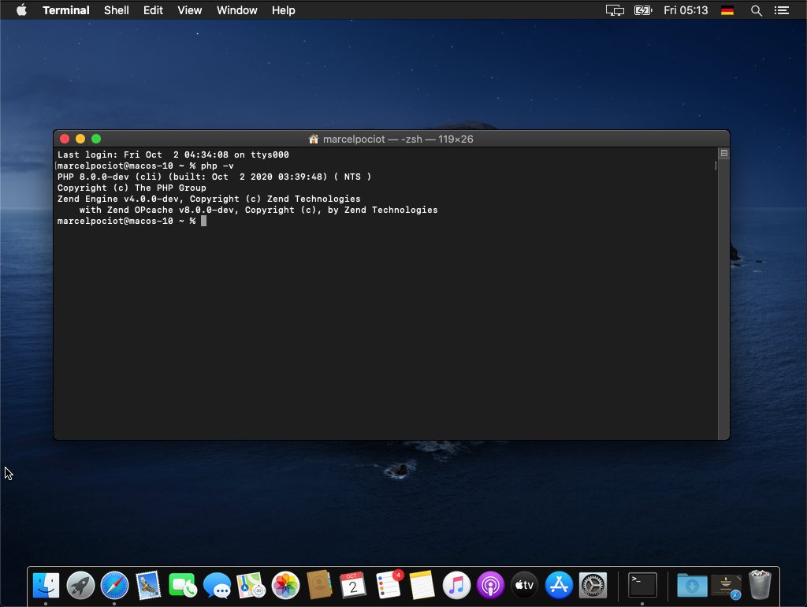807x607 pixels.
Task: Open Launchpad rocket icon in Dock
Action: [80, 586]
